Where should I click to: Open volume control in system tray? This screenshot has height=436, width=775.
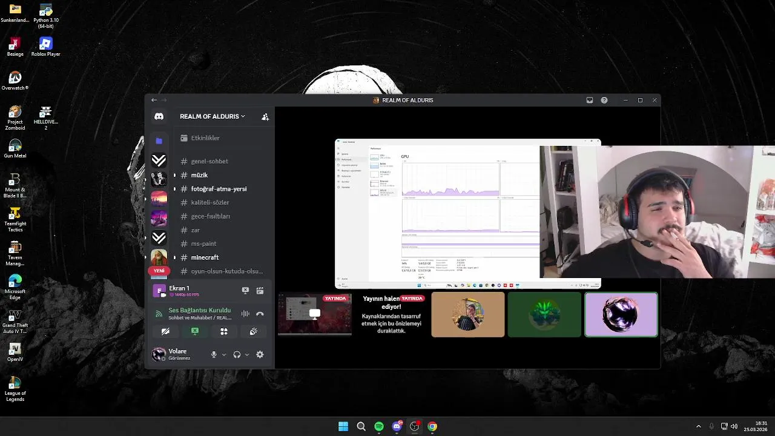(734, 426)
